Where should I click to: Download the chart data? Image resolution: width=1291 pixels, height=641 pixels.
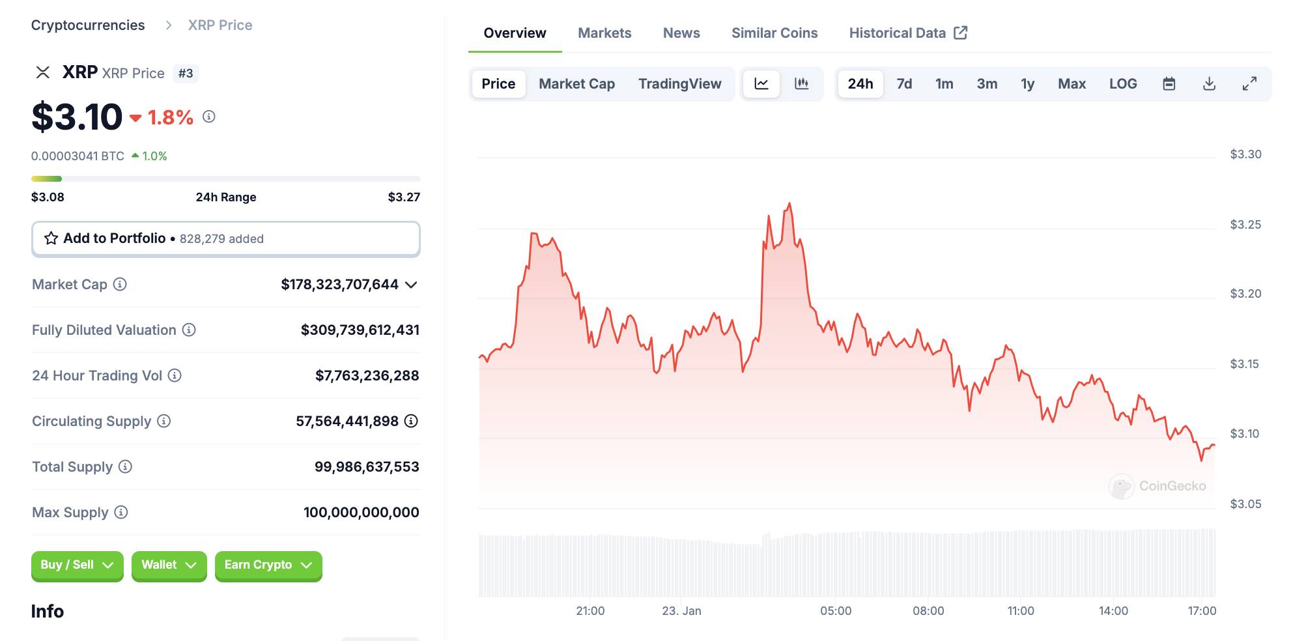click(1209, 83)
